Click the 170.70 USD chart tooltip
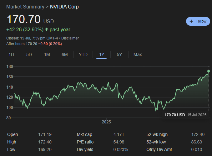The width and height of the screenshot is (212, 156). click(185, 115)
